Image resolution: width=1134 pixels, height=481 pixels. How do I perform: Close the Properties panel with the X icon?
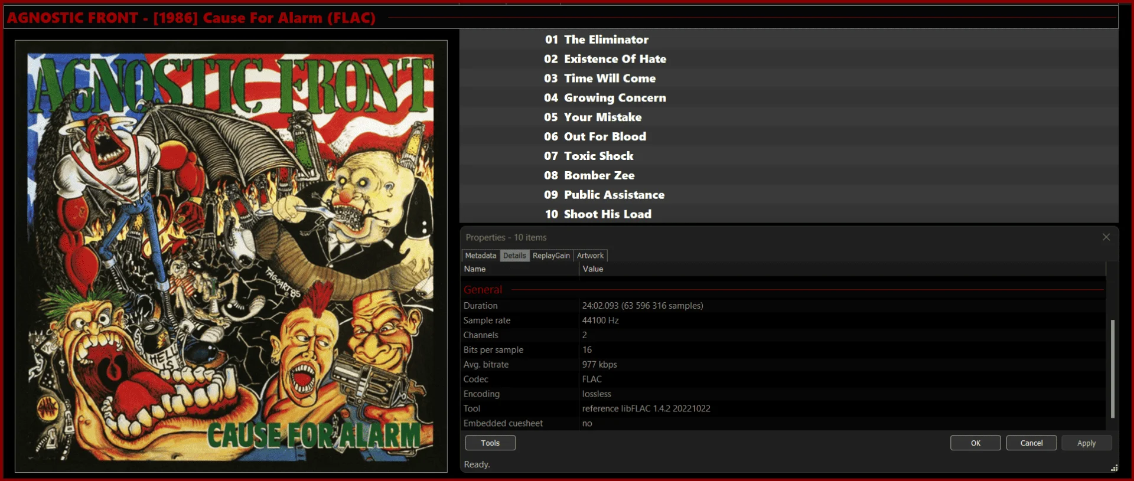click(1106, 237)
